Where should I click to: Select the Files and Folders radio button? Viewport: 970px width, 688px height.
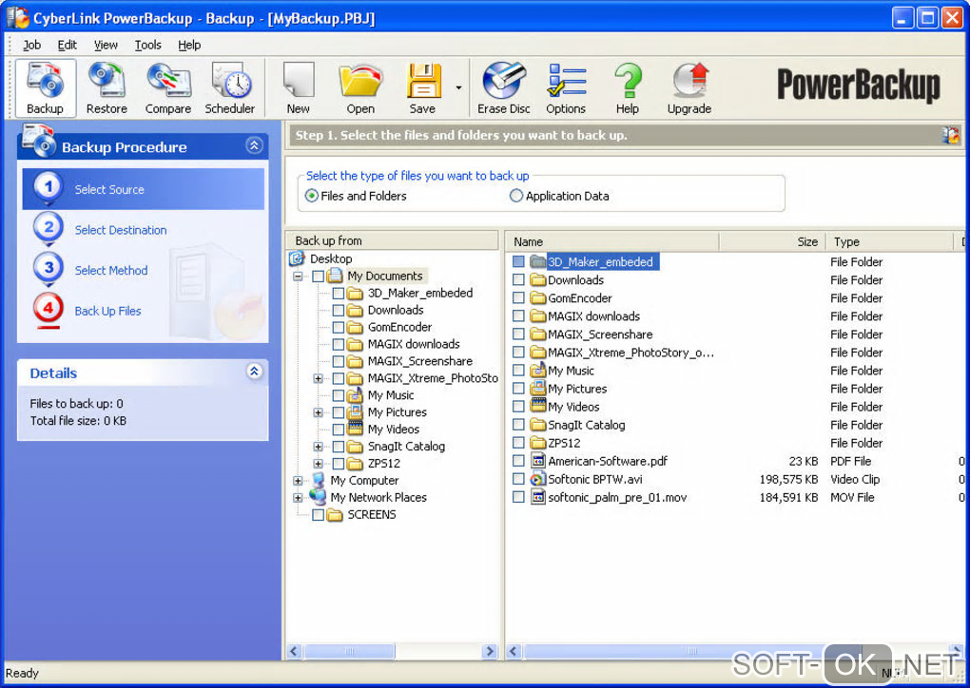[x=312, y=196]
